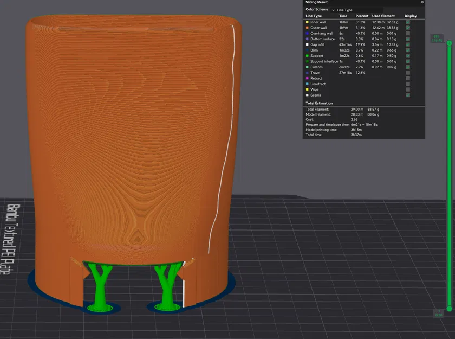Image resolution: width=455 pixels, height=339 pixels.
Task: Click the Wipe line type label
Action: pyautogui.click(x=314, y=89)
